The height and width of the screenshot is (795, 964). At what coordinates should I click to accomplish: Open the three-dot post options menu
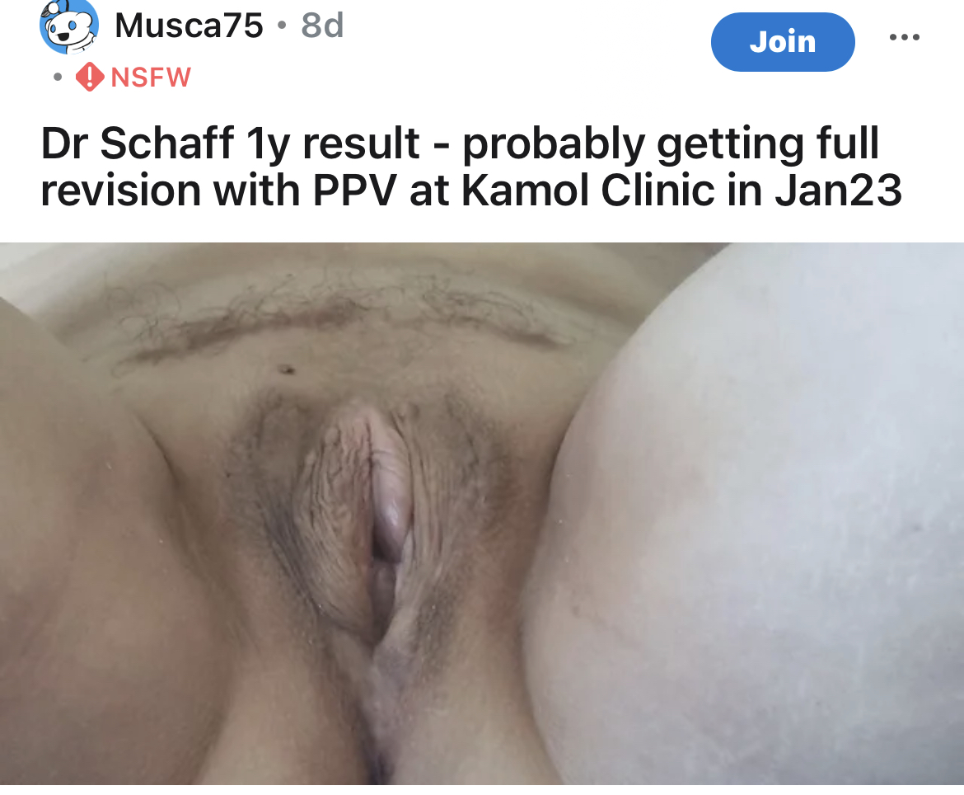905,38
